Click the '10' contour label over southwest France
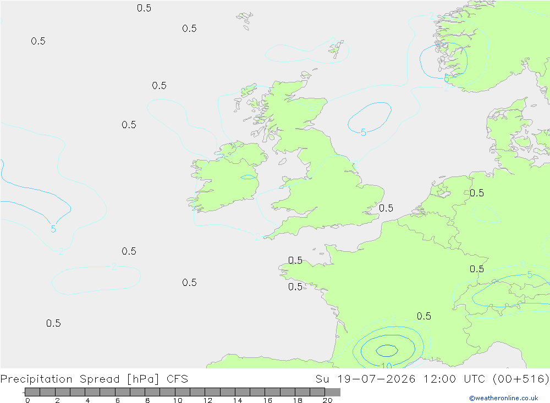This screenshot has height=403, width=550. tap(386, 366)
